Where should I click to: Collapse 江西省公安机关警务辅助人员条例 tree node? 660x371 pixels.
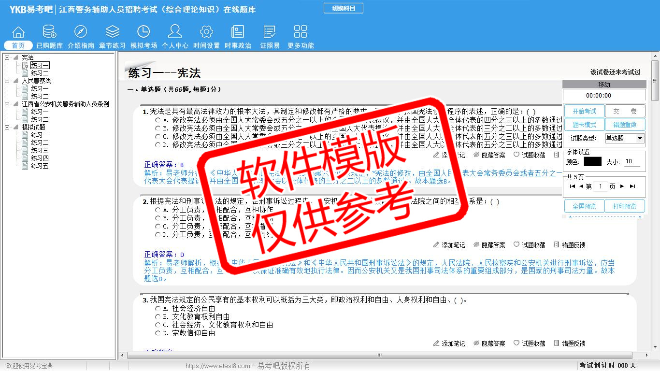(7, 104)
